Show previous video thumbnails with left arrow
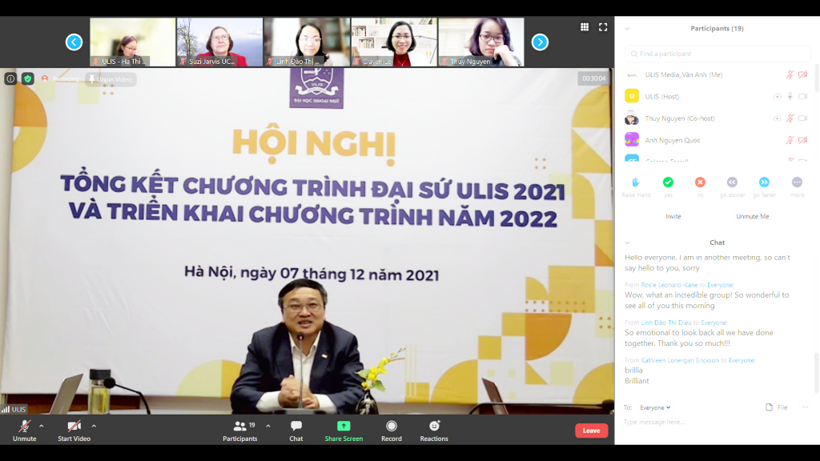The height and width of the screenshot is (461, 820). (x=74, y=42)
